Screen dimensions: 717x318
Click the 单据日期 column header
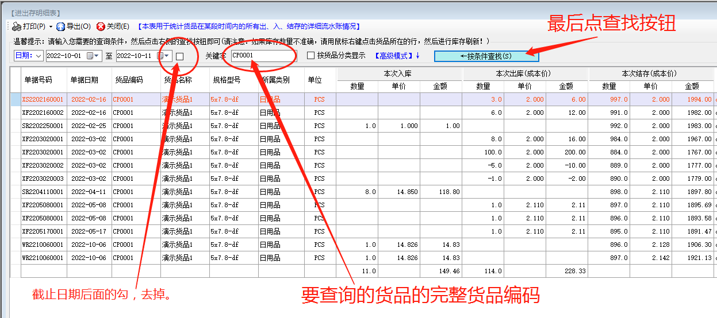coord(84,80)
